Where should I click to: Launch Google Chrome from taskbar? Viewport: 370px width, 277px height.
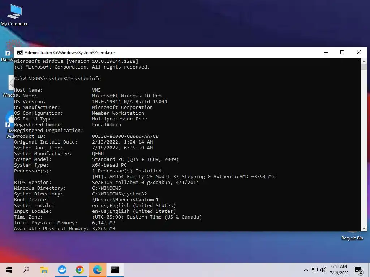pyautogui.click(x=80, y=269)
